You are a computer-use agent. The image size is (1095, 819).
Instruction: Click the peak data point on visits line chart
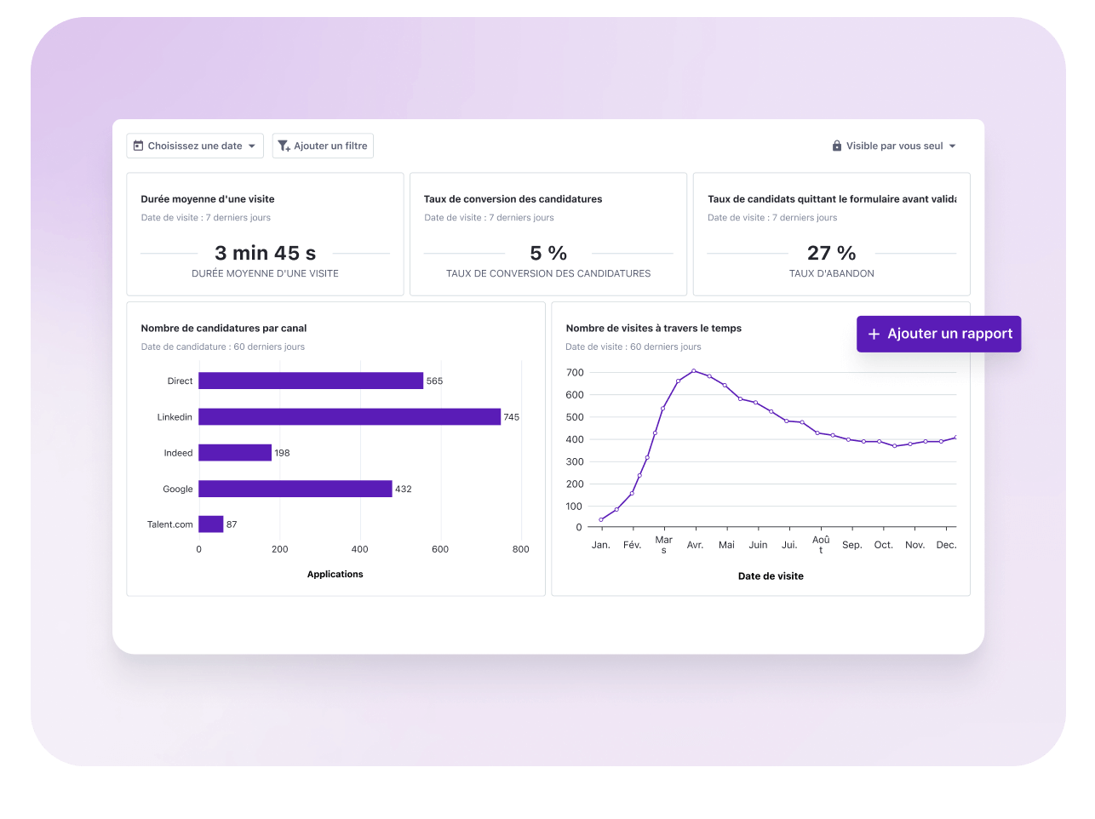click(x=694, y=371)
